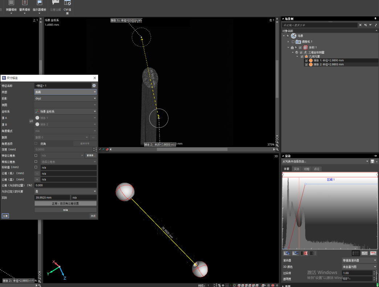Close the 尺寸标注 dialog
379x287 pixels.
pyautogui.click(x=95, y=78)
